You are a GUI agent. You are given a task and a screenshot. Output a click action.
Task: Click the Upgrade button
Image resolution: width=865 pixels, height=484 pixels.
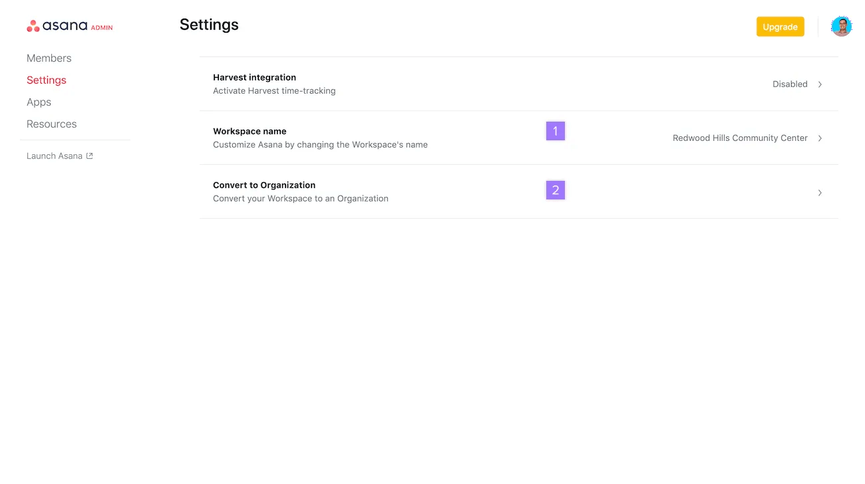click(x=780, y=27)
